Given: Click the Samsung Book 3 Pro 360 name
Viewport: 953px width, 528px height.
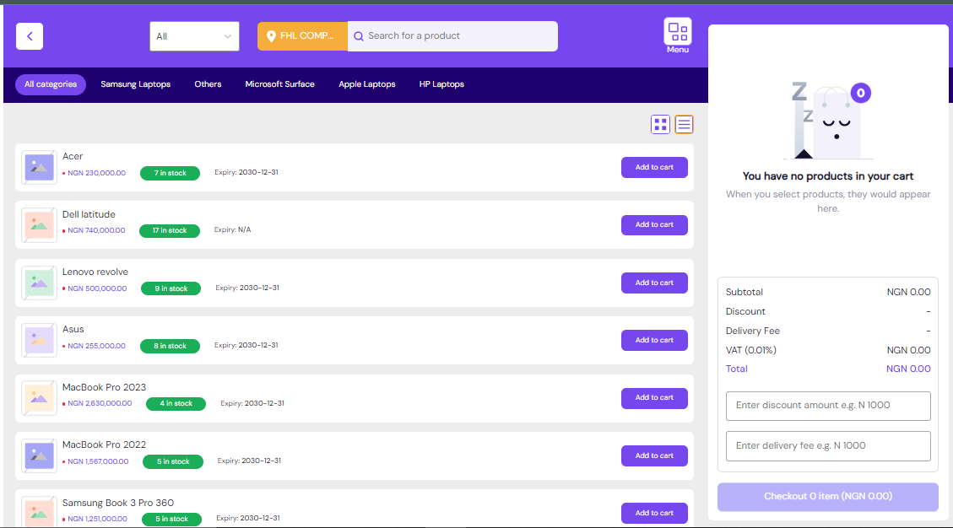Looking at the screenshot, I should [118, 503].
